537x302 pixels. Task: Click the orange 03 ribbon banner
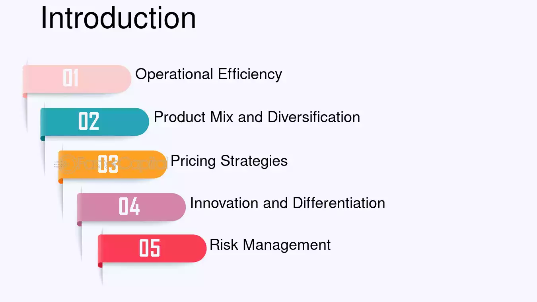click(113, 164)
